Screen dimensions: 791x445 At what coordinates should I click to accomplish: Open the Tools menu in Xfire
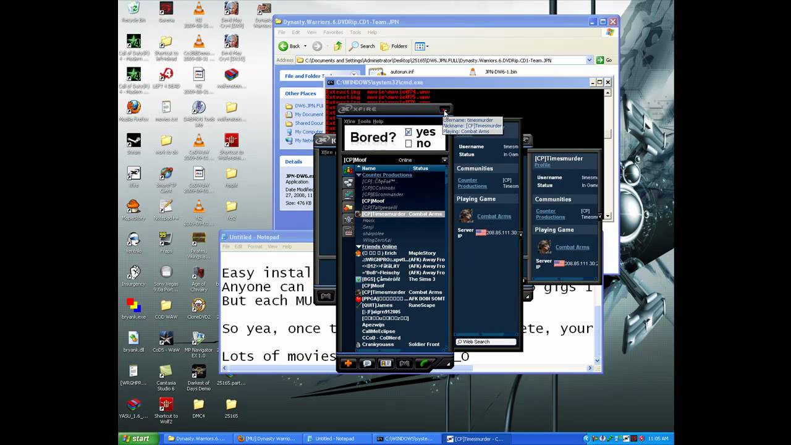[364, 121]
